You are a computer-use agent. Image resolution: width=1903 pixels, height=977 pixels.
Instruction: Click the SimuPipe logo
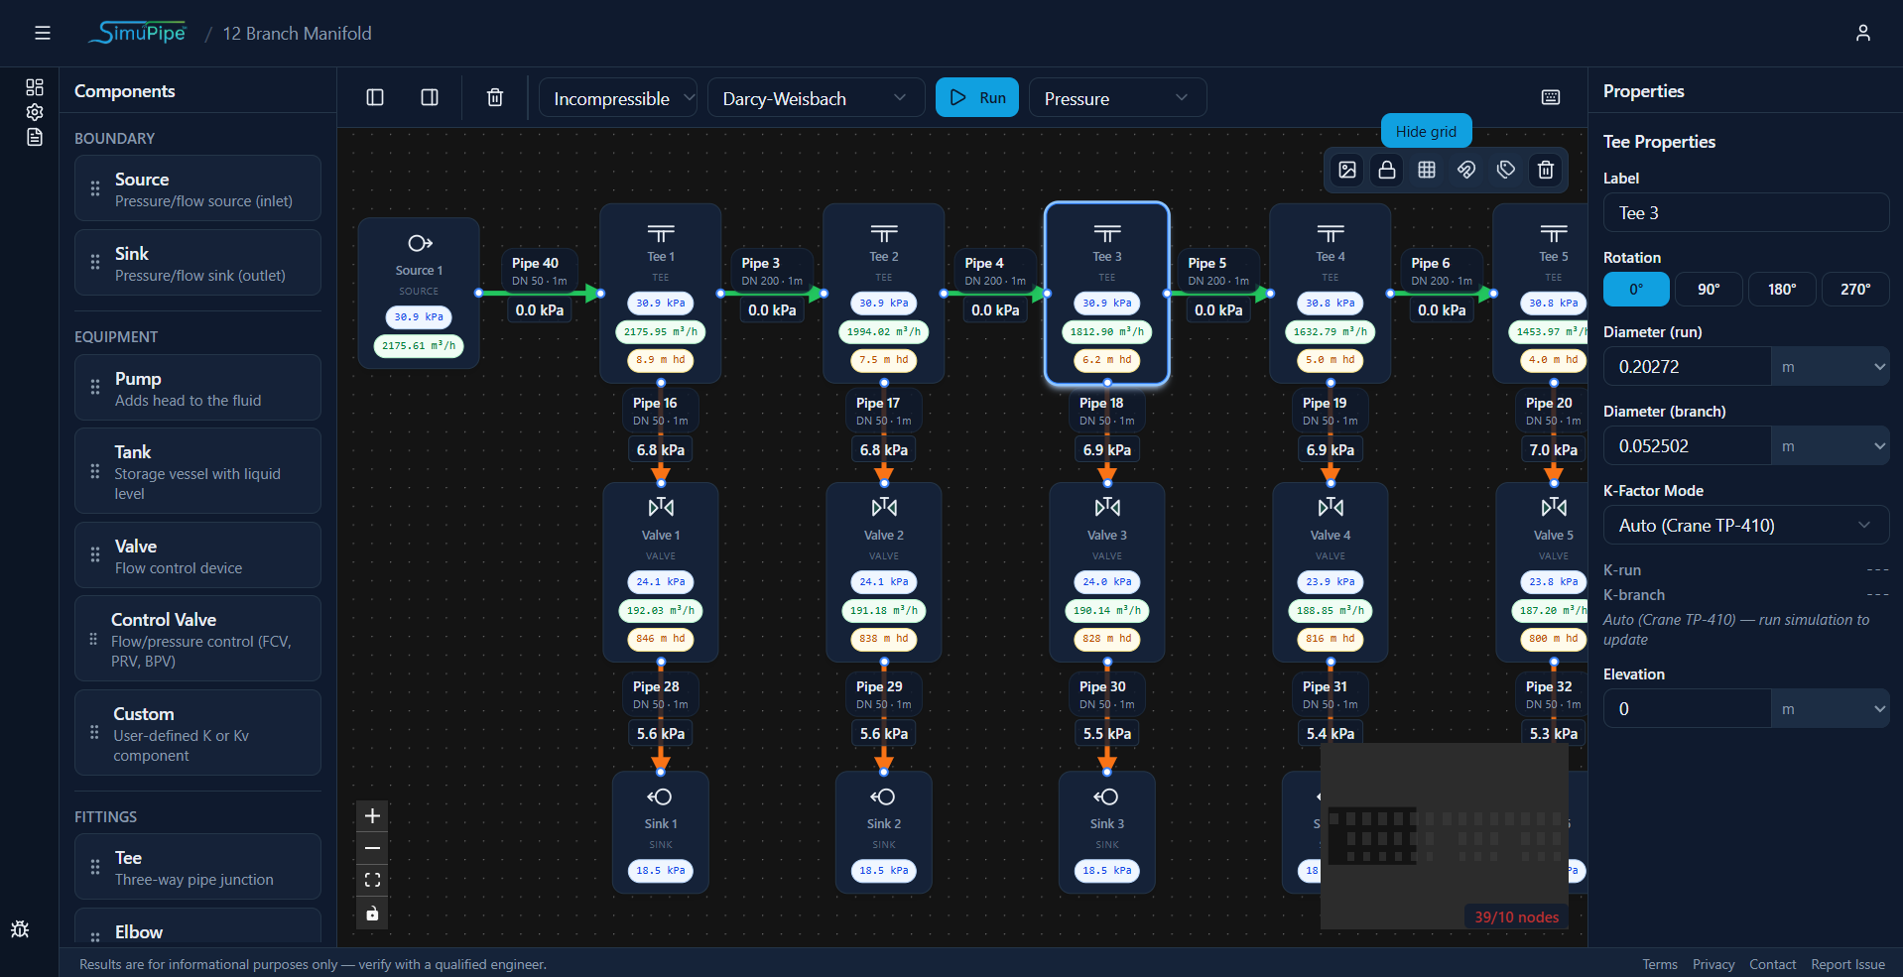click(138, 33)
